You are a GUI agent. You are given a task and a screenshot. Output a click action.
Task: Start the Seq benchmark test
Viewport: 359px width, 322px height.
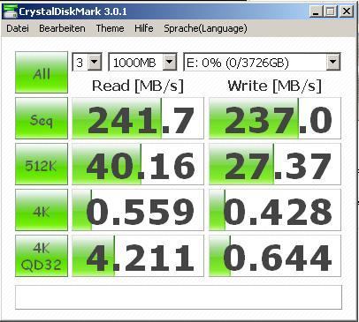(x=42, y=118)
